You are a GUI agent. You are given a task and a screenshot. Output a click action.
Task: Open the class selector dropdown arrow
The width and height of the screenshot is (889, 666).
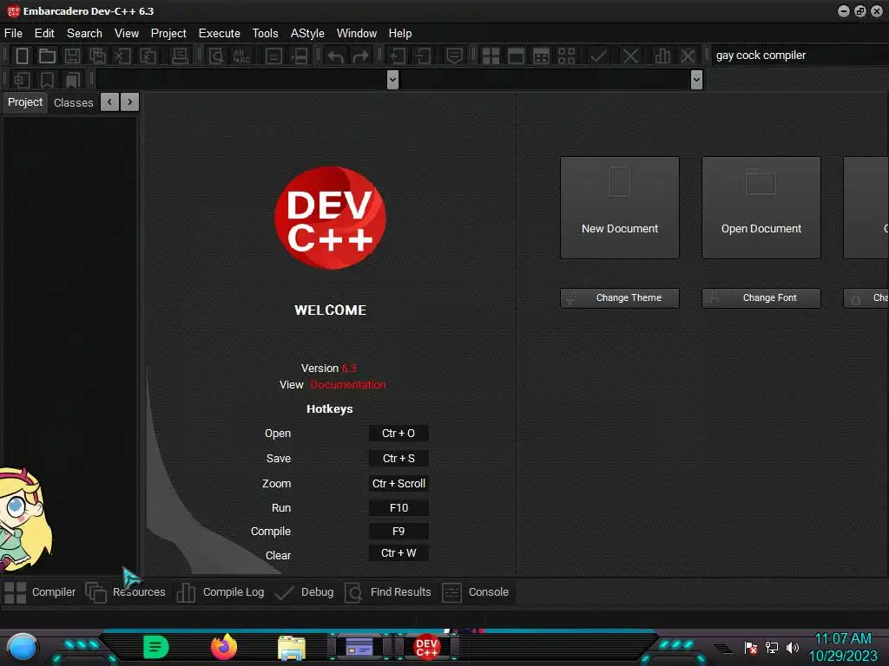(392, 80)
